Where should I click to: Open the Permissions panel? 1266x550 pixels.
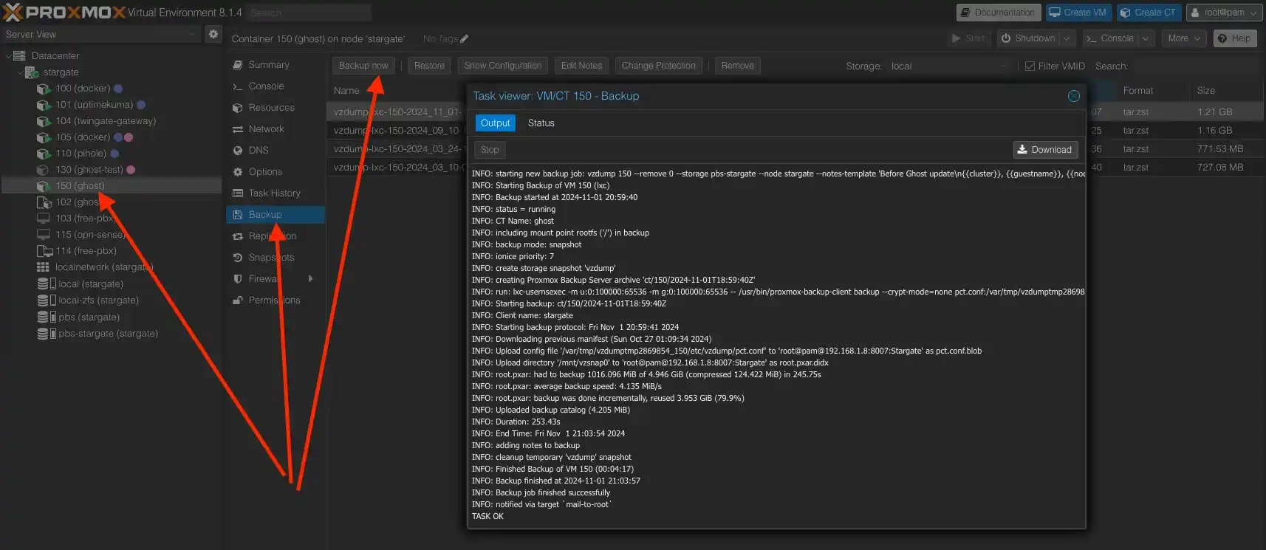click(x=275, y=300)
